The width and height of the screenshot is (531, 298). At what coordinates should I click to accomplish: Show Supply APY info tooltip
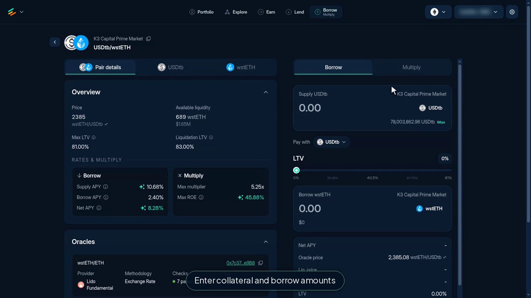point(105,187)
